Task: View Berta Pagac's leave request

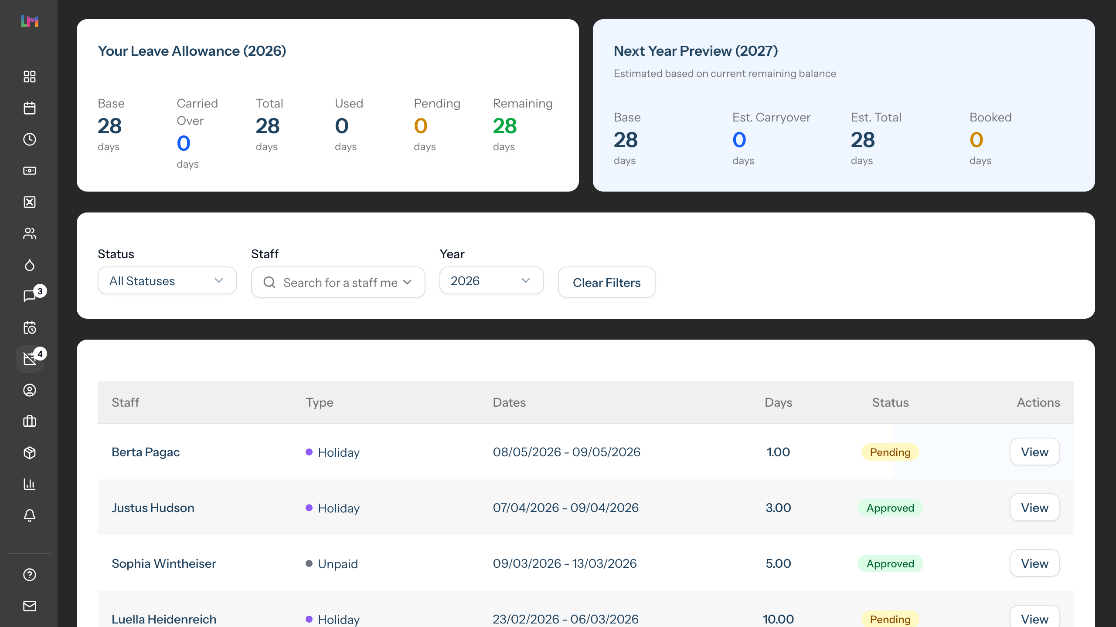Action: 1034,452
